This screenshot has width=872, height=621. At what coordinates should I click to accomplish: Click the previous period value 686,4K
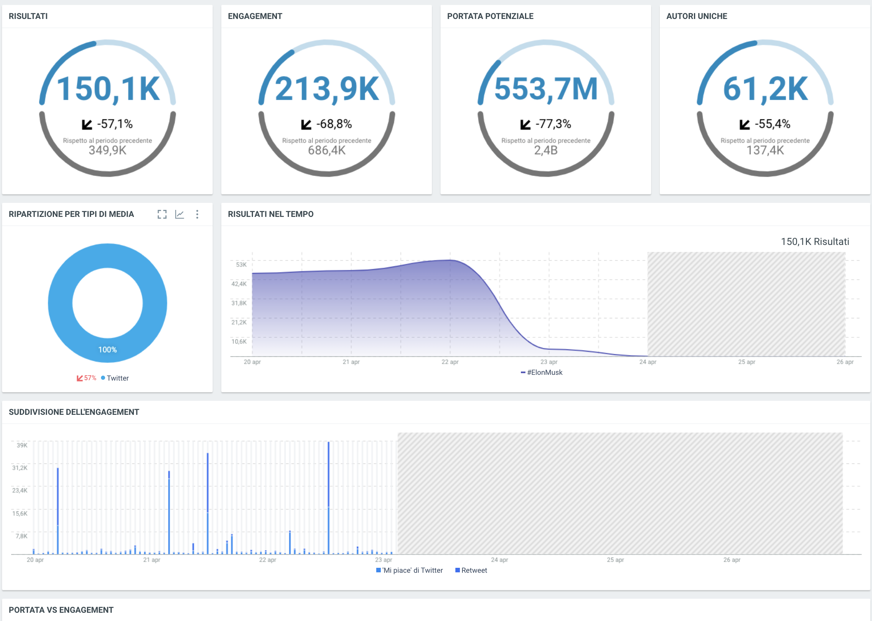click(327, 150)
